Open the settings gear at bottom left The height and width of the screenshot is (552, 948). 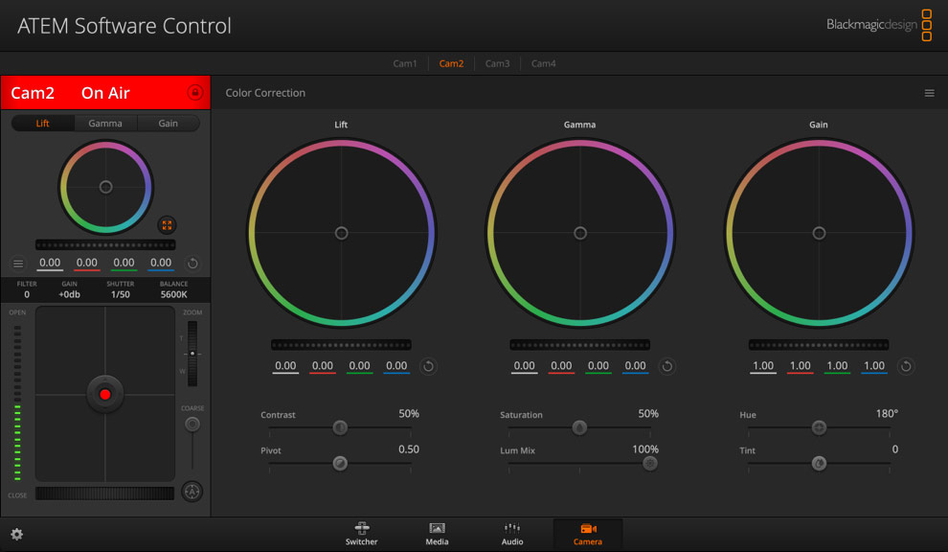point(16,534)
